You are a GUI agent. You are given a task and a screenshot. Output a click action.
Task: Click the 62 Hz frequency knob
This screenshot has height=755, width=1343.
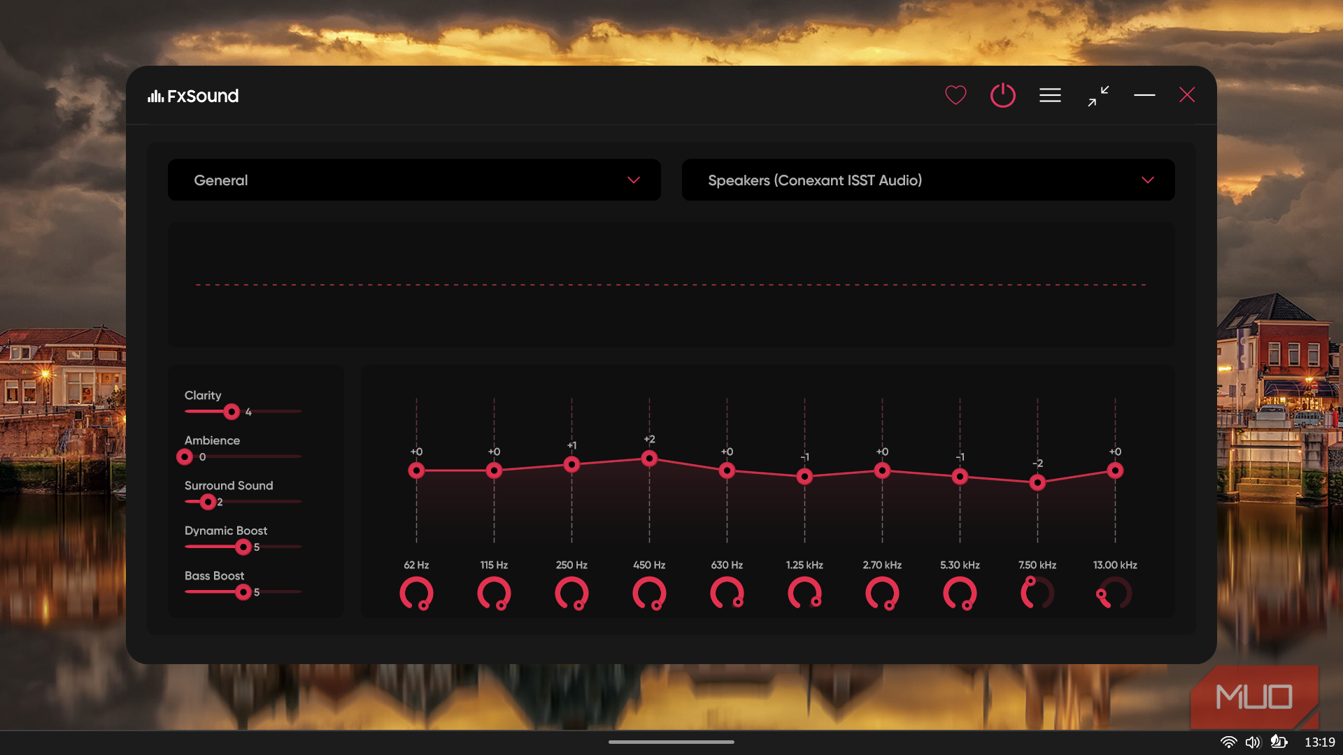click(416, 594)
